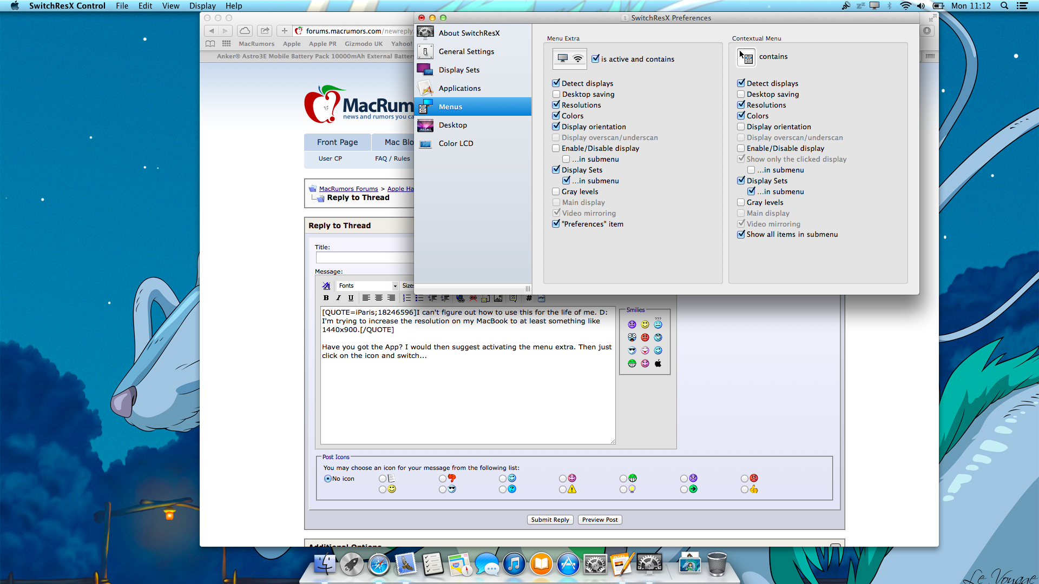Screen dimensions: 1039x584
Task: Click the Contextual Menu icon preview
Action: tap(746, 57)
